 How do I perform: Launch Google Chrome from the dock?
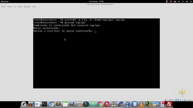point(100,104)
